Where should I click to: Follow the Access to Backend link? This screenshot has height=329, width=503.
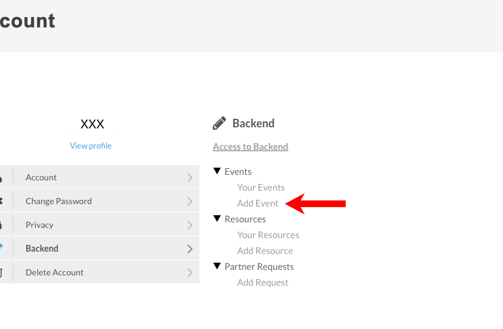pyautogui.click(x=251, y=146)
